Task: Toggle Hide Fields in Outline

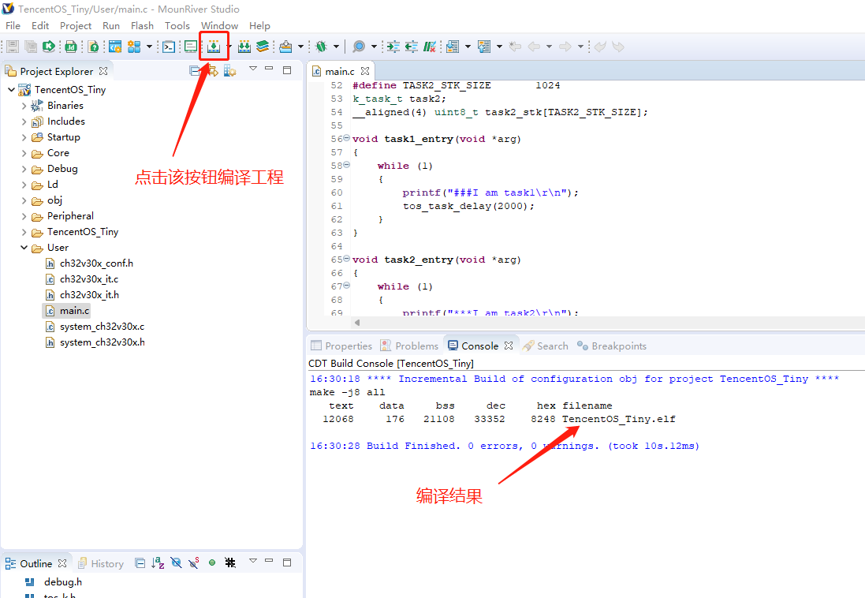Action: (x=176, y=563)
